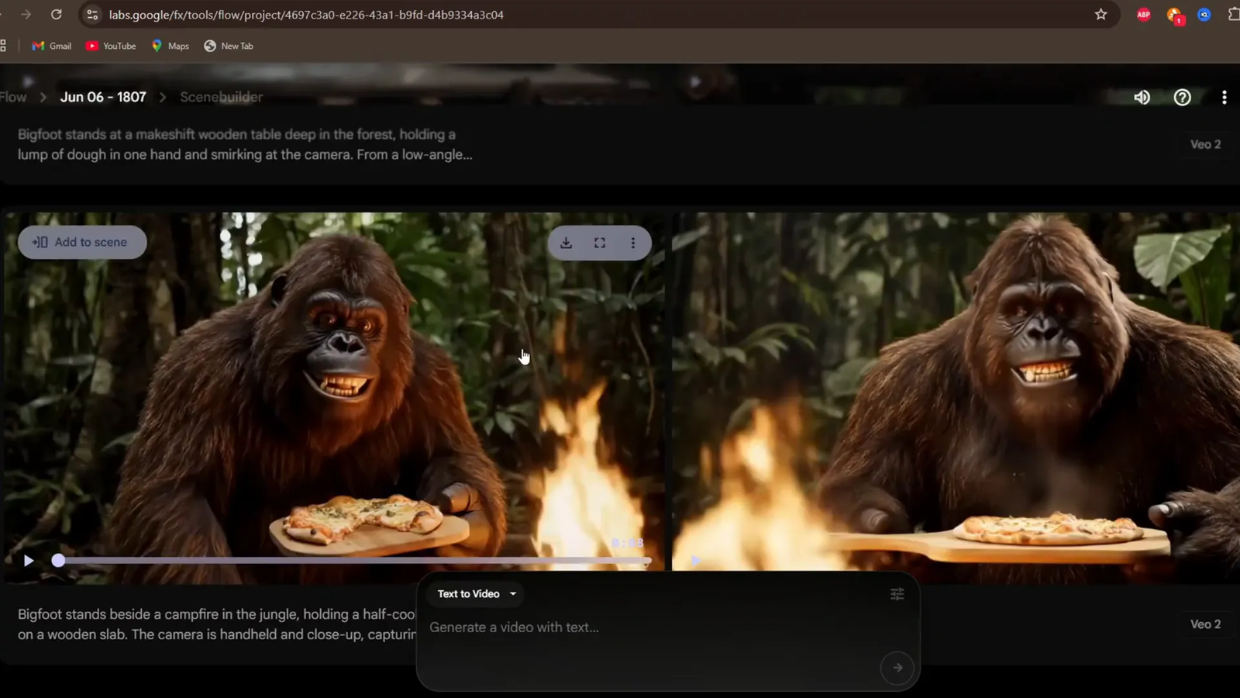Open the blue circular extension icon

click(1204, 15)
